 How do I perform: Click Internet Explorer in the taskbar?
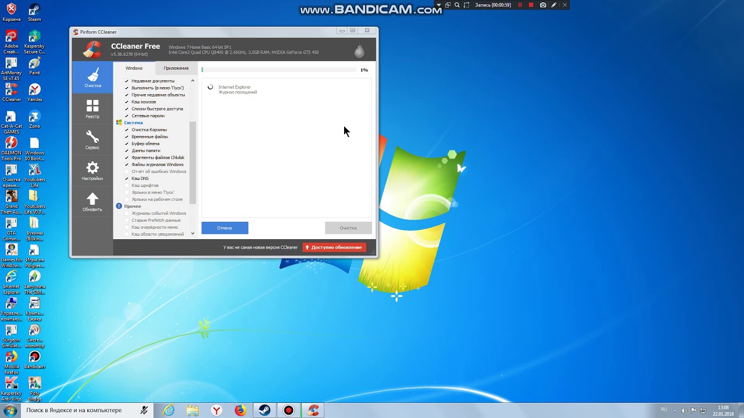(x=169, y=410)
